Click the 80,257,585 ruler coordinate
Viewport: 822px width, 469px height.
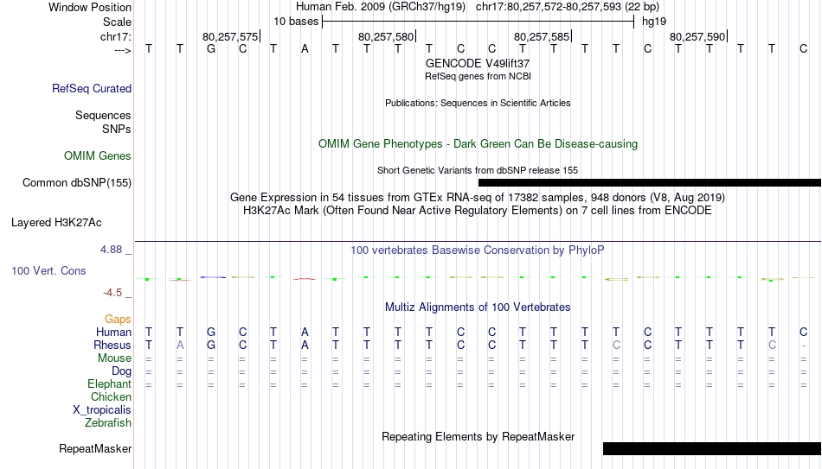click(x=542, y=36)
